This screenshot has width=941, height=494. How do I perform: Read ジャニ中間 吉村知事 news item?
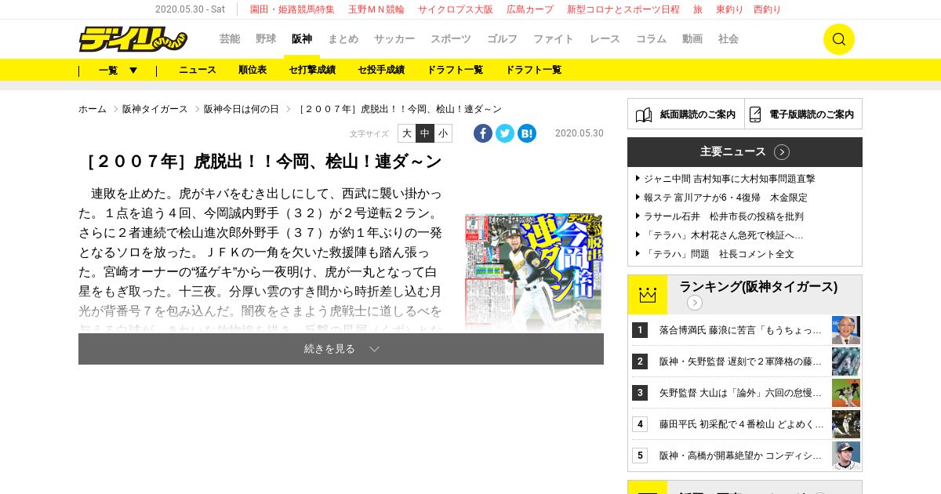click(x=729, y=179)
